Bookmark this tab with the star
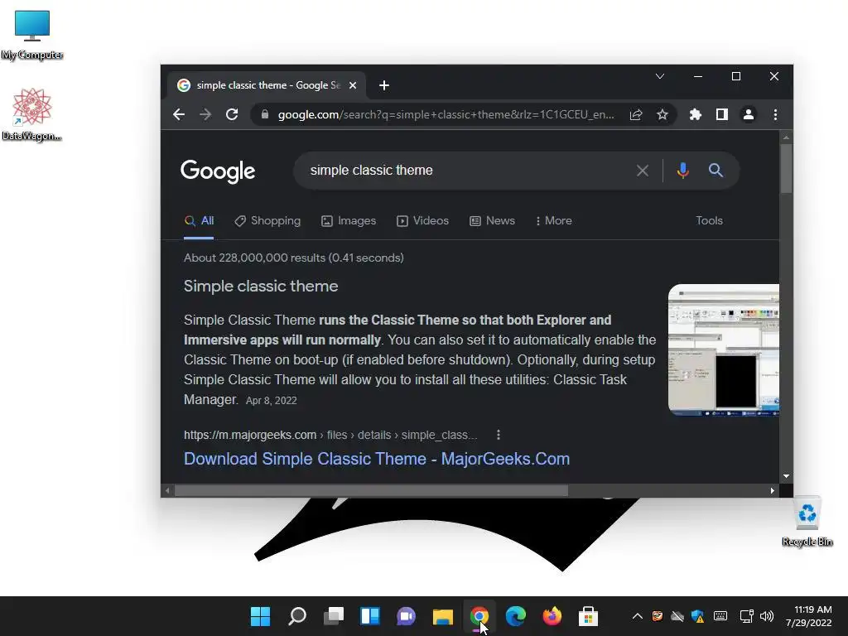The height and width of the screenshot is (636, 848). 662,114
